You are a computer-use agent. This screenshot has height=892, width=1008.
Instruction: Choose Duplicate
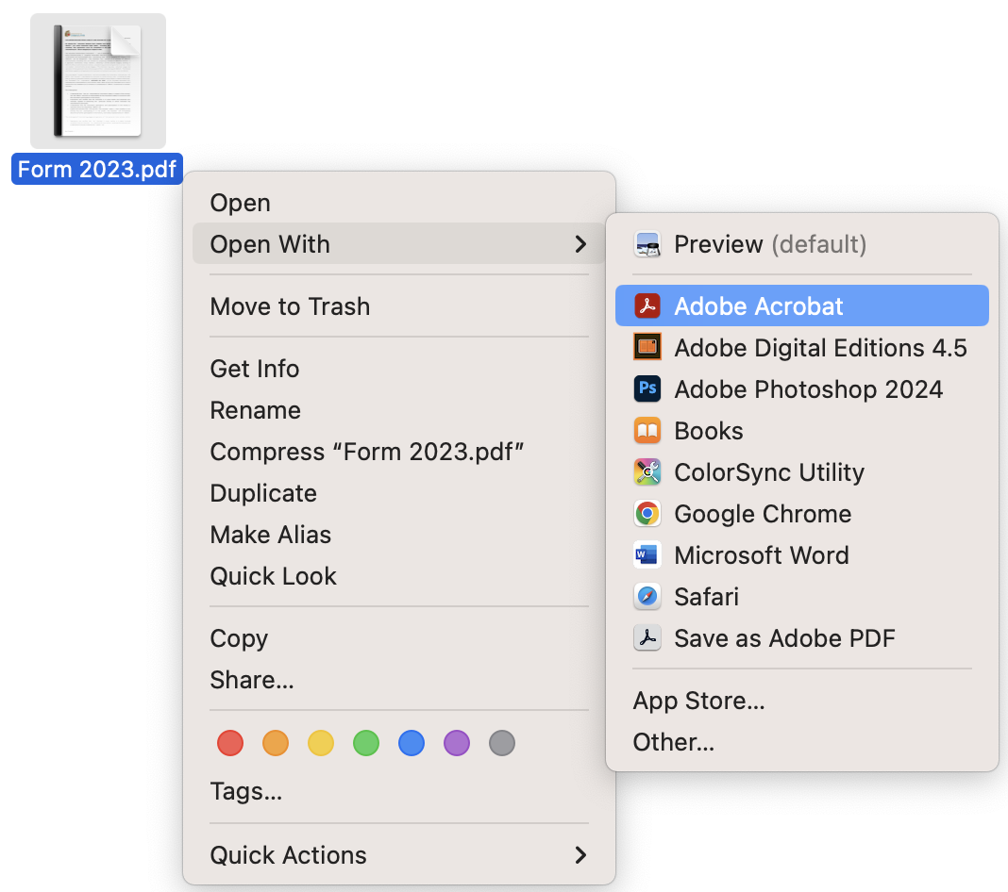click(398, 493)
